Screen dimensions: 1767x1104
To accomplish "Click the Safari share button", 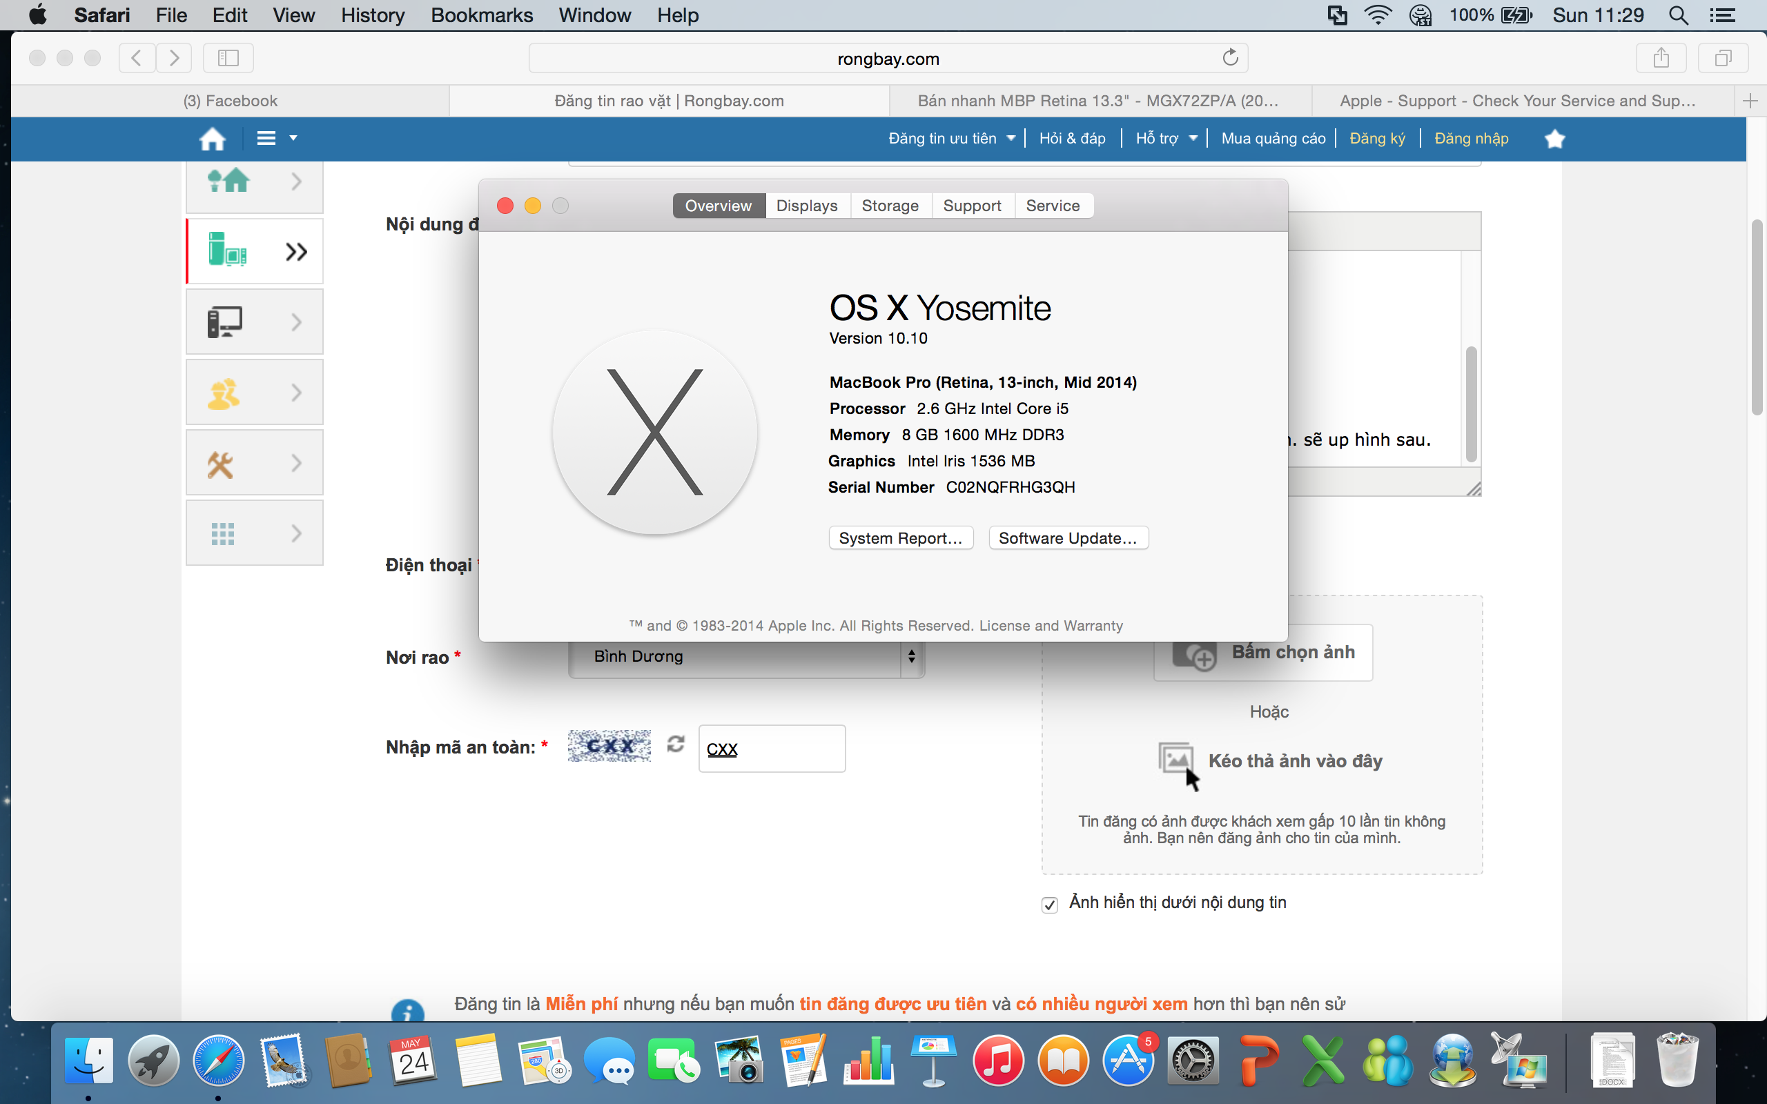I will point(1661,58).
